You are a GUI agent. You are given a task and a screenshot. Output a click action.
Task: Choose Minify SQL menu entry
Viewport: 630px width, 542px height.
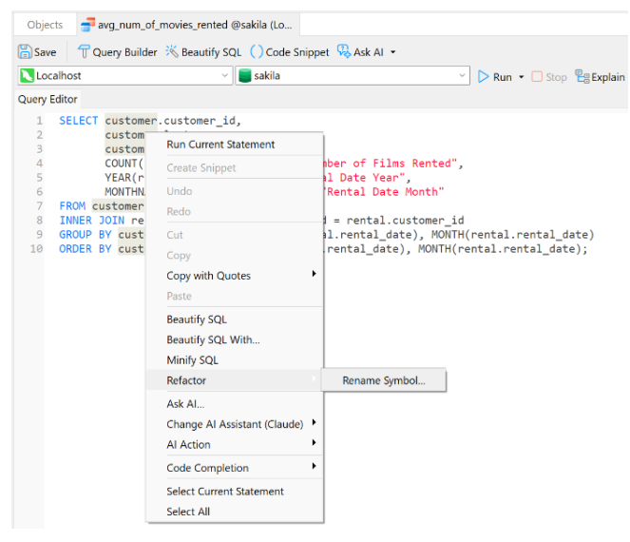(235, 359)
